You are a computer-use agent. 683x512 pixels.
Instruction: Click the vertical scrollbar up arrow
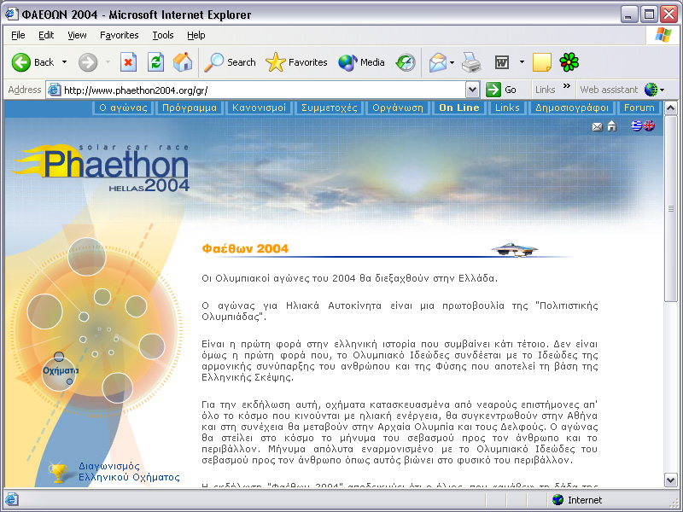click(671, 108)
